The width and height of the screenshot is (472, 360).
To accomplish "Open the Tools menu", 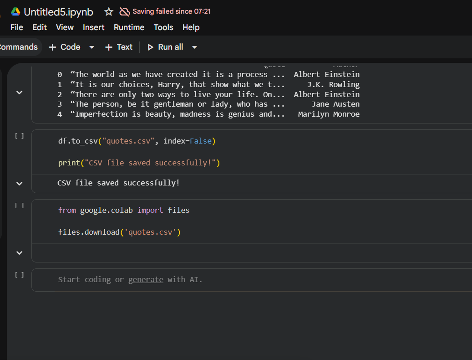I will [x=163, y=27].
